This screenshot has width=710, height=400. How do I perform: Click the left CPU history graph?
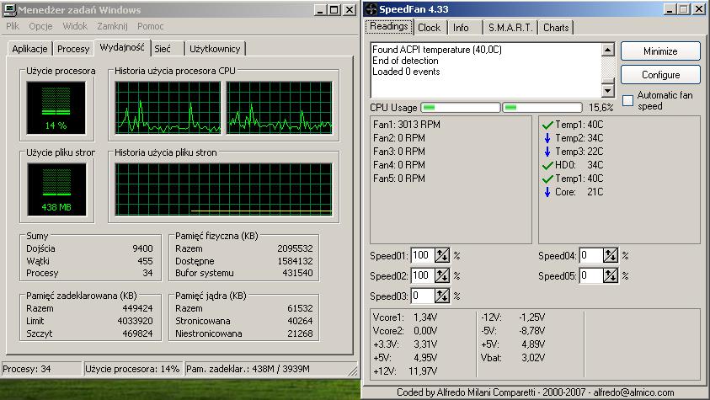pyautogui.click(x=168, y=108)
